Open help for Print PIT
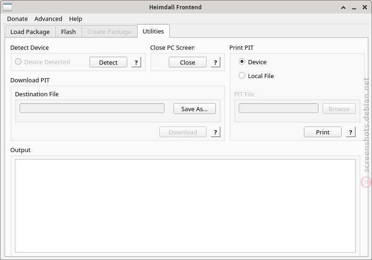372x260 pixels. [351, 132]
